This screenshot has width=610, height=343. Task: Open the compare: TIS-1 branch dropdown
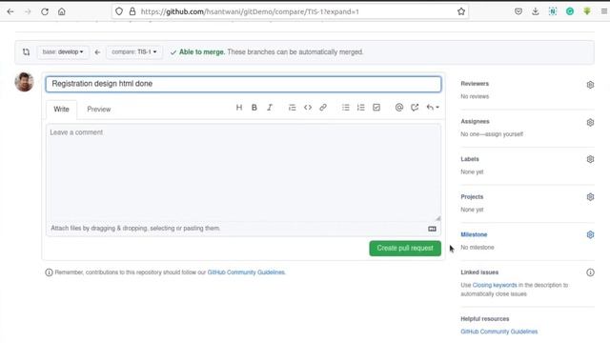pos(133,52)
